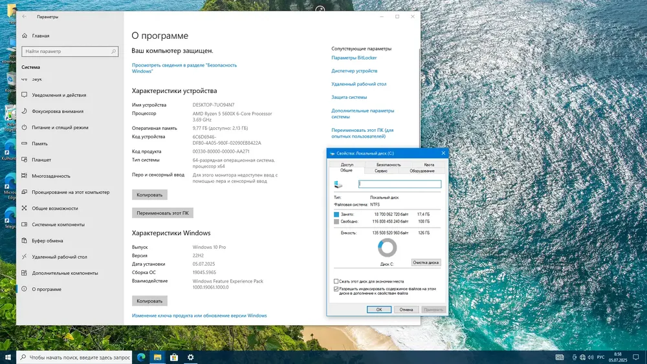Open Диспетчер устройств link
The width and height of the screenshot is (647, 364).
point(354,71)
